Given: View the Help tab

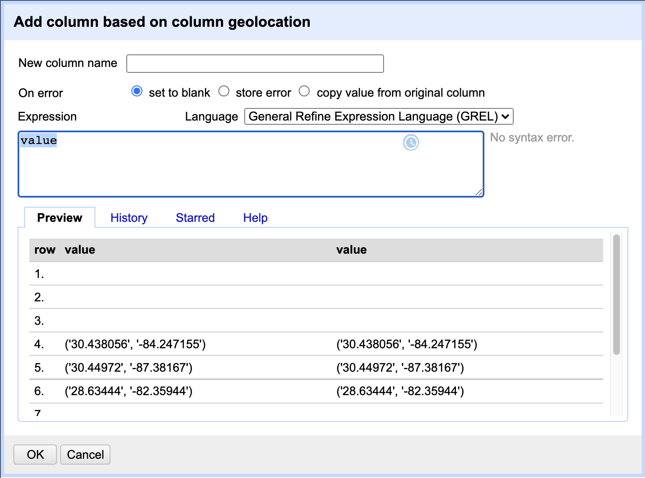Looking at the screenshot, I should tap(255, 218).
